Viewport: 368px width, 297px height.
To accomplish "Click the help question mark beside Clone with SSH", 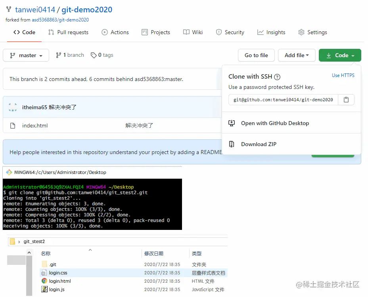I will pos(277,77).
